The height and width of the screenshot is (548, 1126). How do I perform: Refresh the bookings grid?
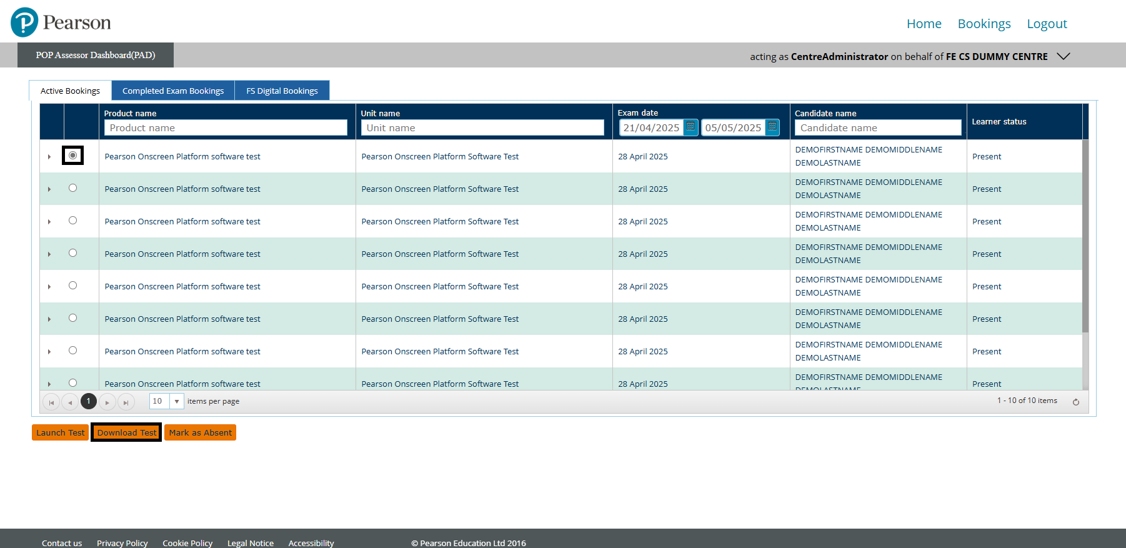coord(1076,402)
